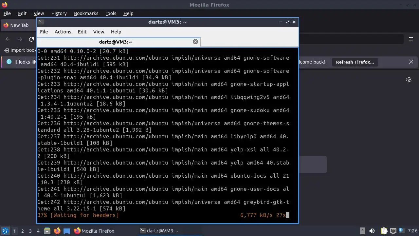
Task: Switch to workspace 2
Action: coord(22,231)
